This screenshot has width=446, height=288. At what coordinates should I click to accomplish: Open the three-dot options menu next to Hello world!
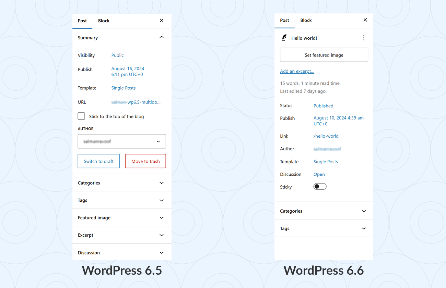click(364, 38)
